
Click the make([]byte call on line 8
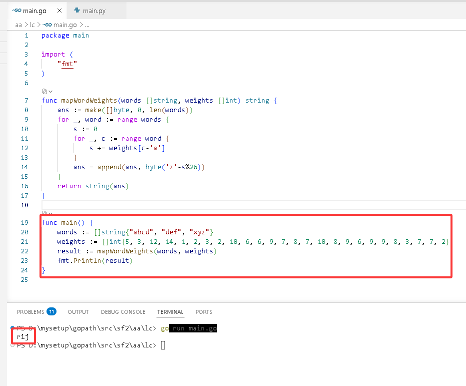[x=139, y=110]
